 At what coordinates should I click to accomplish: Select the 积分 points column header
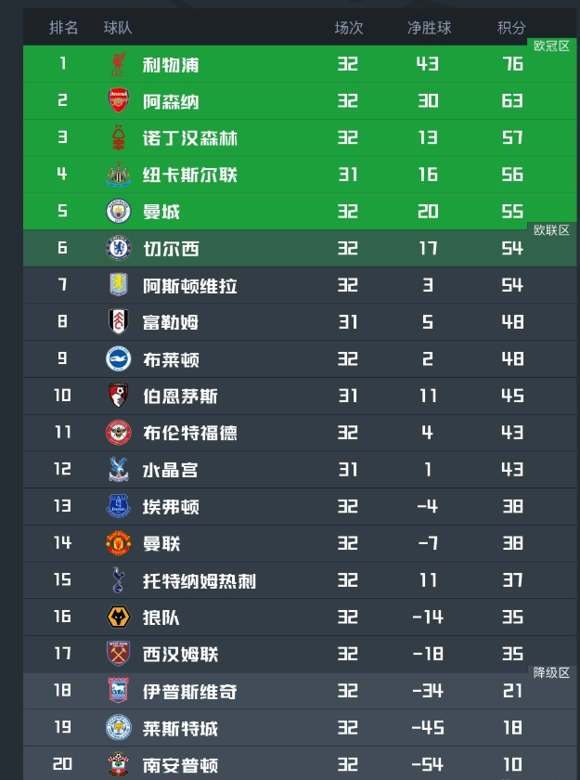pyautogui.click(x=511, y=28)
